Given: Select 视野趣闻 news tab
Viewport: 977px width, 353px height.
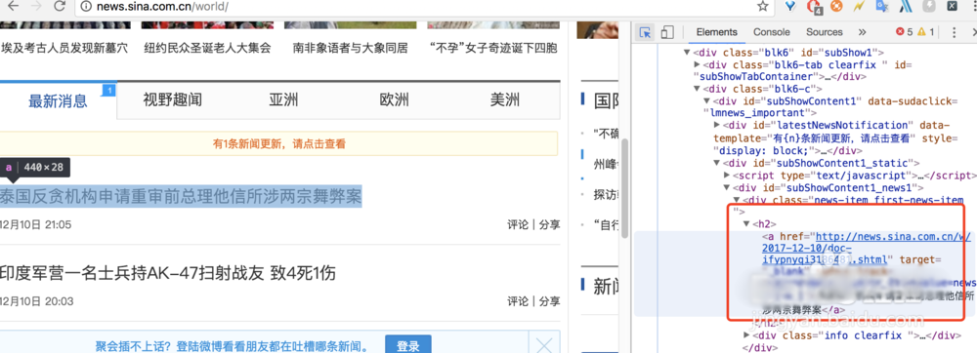Looking at the screenshot, I should [x=173, y=100].
